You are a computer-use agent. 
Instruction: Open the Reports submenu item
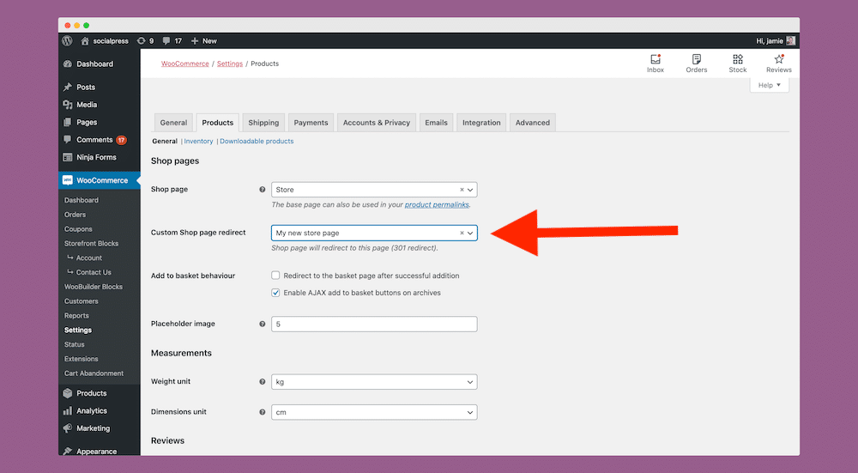(x=76, y=316)
